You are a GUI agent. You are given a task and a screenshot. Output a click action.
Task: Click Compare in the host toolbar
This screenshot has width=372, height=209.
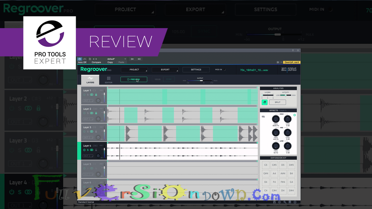96,62
